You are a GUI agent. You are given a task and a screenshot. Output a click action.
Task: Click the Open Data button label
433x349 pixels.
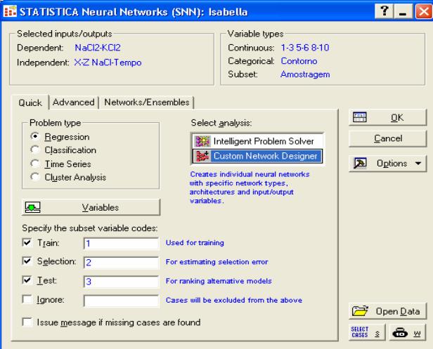point(398,312)
